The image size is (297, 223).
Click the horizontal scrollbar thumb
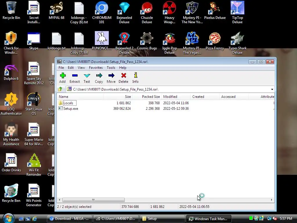pyautogui.click(x=93, y=200)
